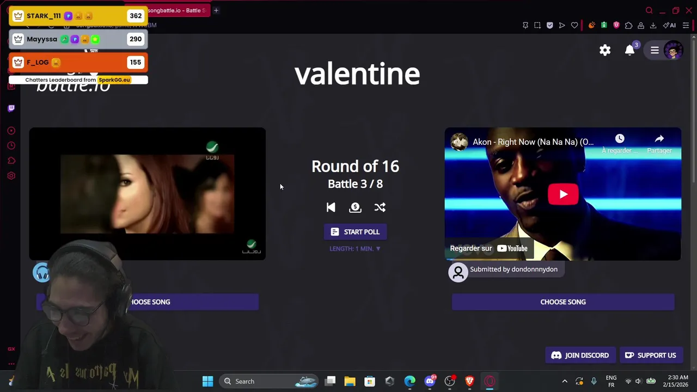Click the left music video thumbnail
The height and width of the screenshot is (392, 697).
click(x=147, y=194)
